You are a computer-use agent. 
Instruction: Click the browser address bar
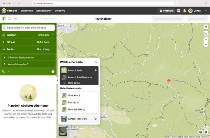(105, 3)
